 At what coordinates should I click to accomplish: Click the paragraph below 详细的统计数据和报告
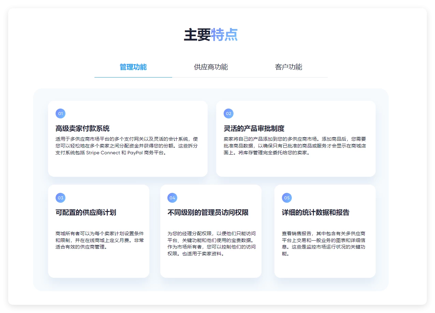[323, 243]
